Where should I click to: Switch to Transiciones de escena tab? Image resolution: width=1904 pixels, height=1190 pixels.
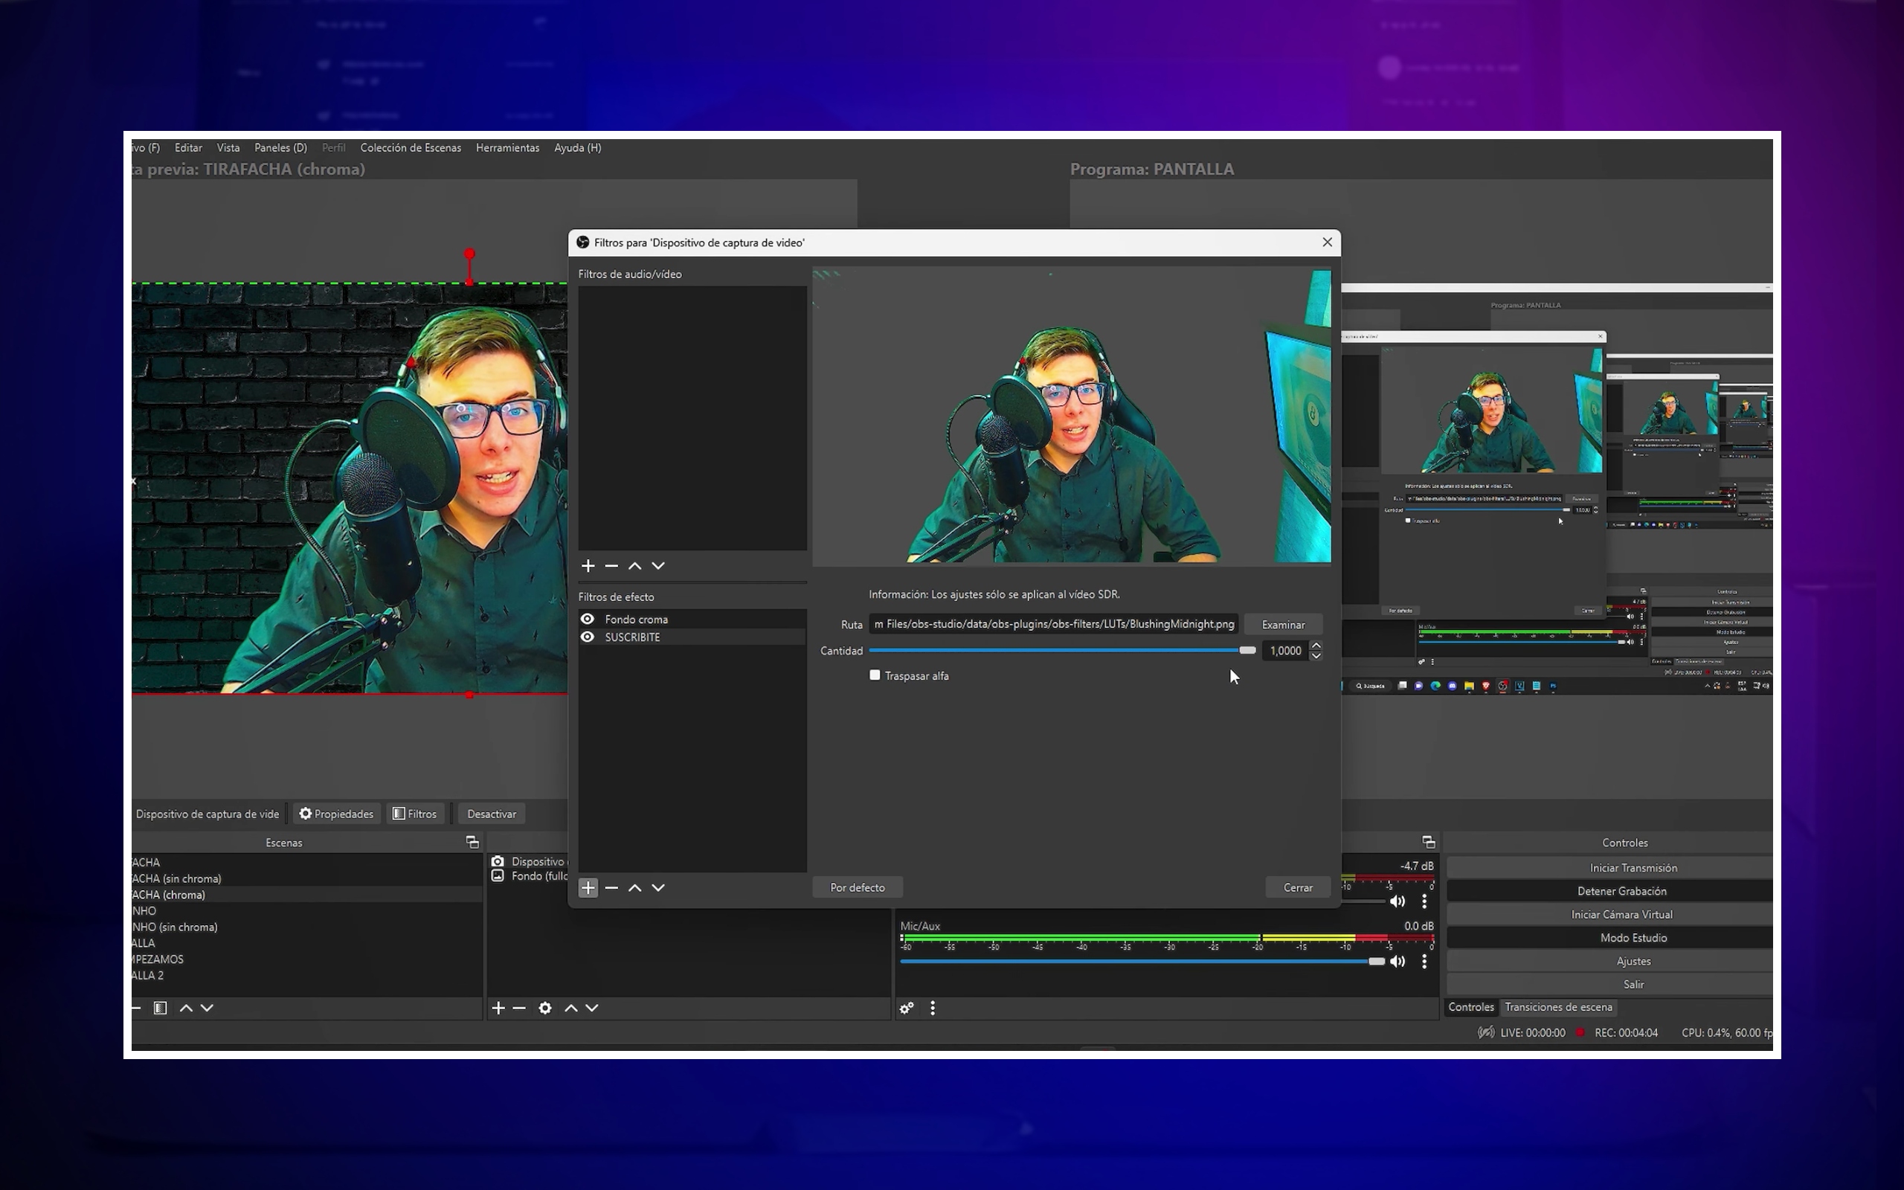coord(1559,1007)
